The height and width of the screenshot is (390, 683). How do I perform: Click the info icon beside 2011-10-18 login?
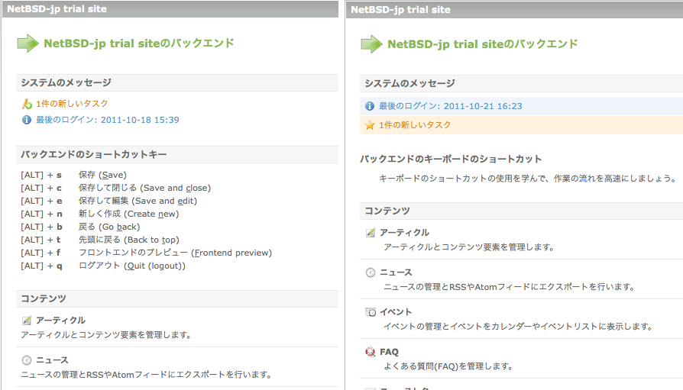27,120
